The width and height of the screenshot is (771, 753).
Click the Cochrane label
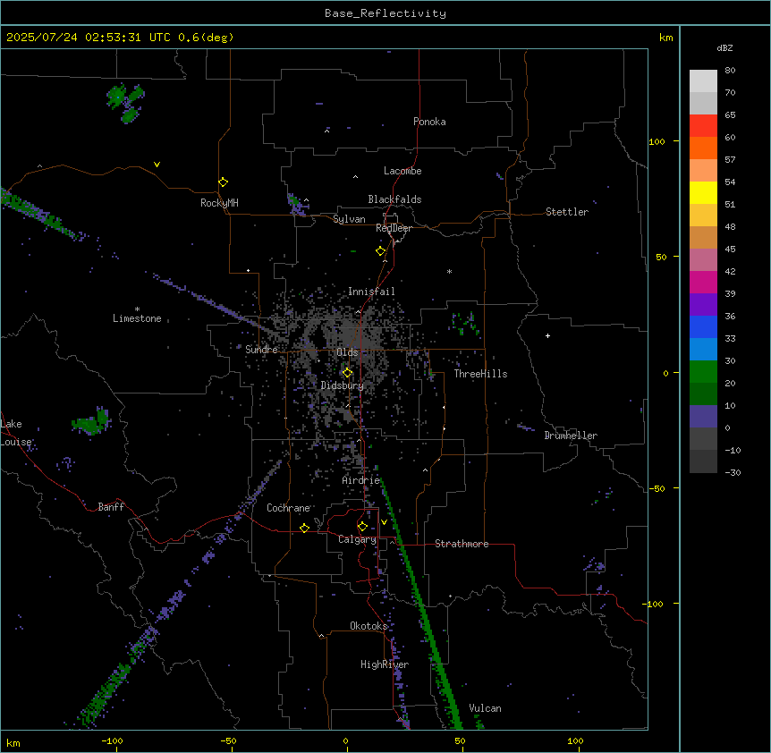point(288,508)
